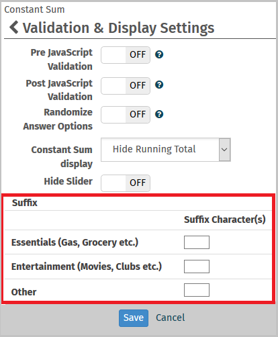Click the Suffix section header
This screenshot has width=278, height=337.
(25, 203)
